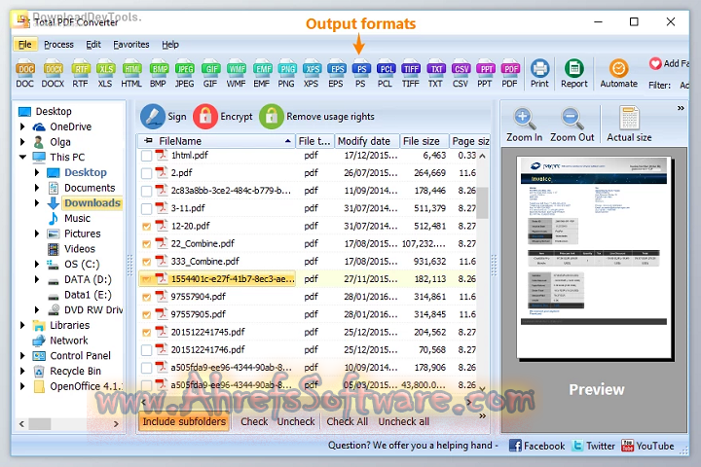Uncheck the 12-20.pdf checkbox
The width and height of the screenshot is (701, 467).
[x=146, y=227]
